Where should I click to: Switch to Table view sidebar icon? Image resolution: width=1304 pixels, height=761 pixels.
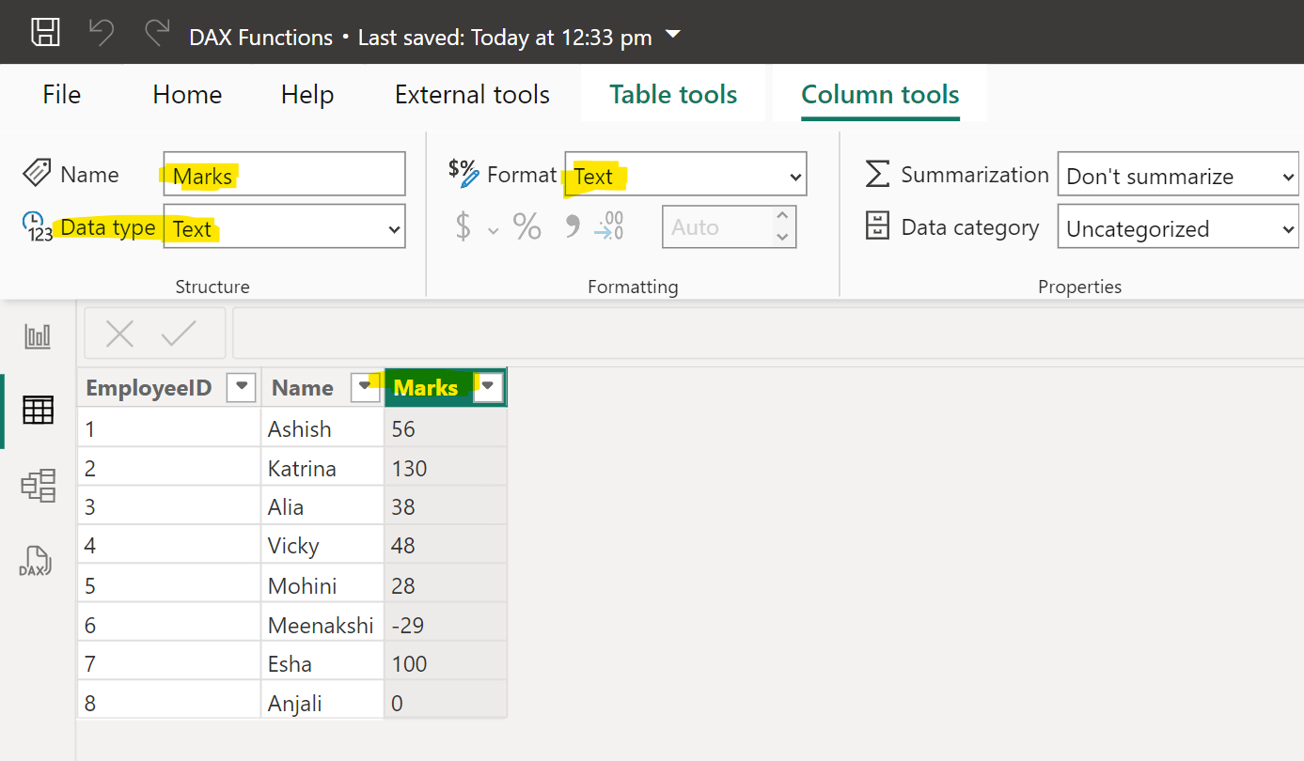coord(38,411)
